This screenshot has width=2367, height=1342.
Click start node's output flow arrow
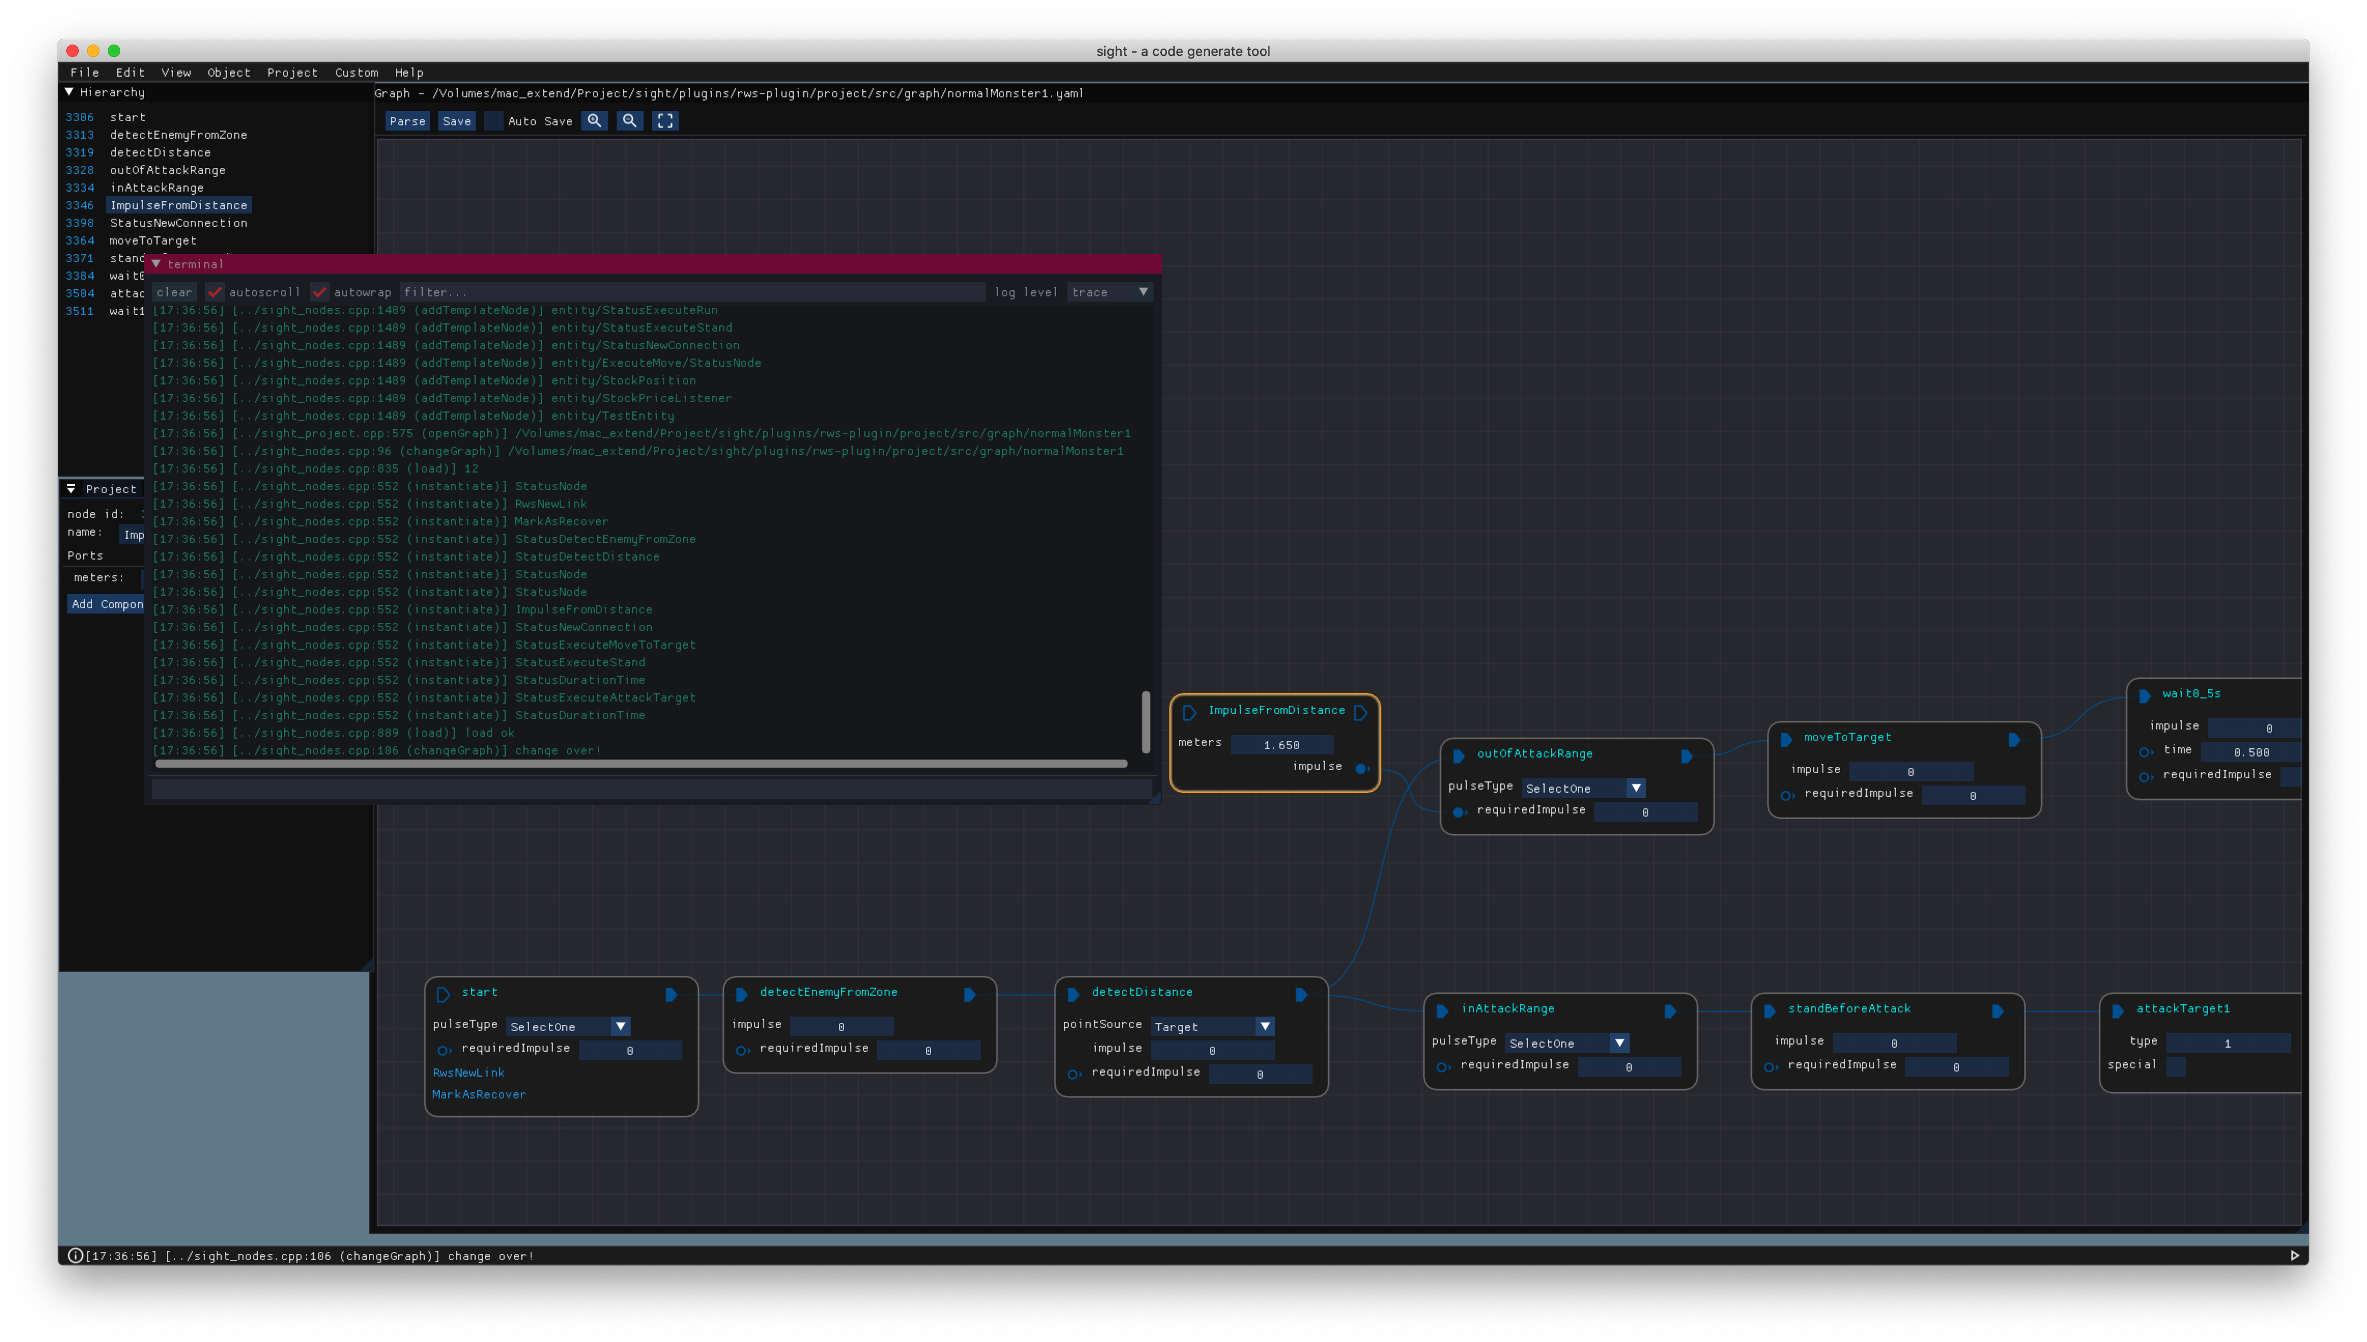click(671, 994)
